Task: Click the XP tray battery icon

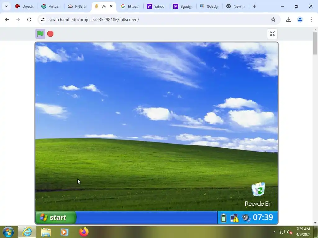Action: click(x=224, y=218)
